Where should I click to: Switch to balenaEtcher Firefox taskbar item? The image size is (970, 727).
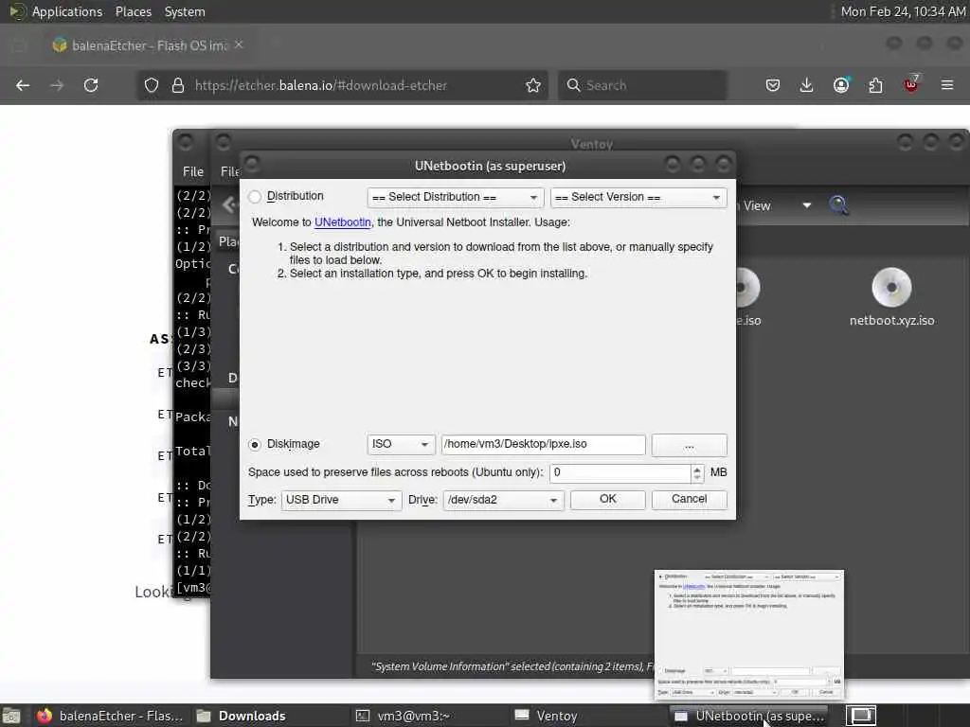coord(110,716)
